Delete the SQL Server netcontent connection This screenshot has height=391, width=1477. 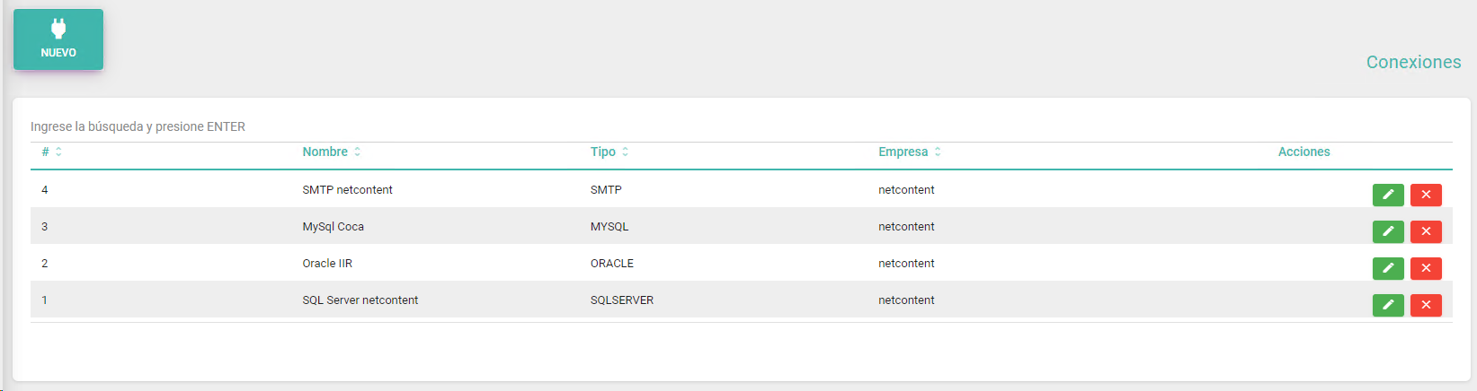click(x=1426, y=305)
